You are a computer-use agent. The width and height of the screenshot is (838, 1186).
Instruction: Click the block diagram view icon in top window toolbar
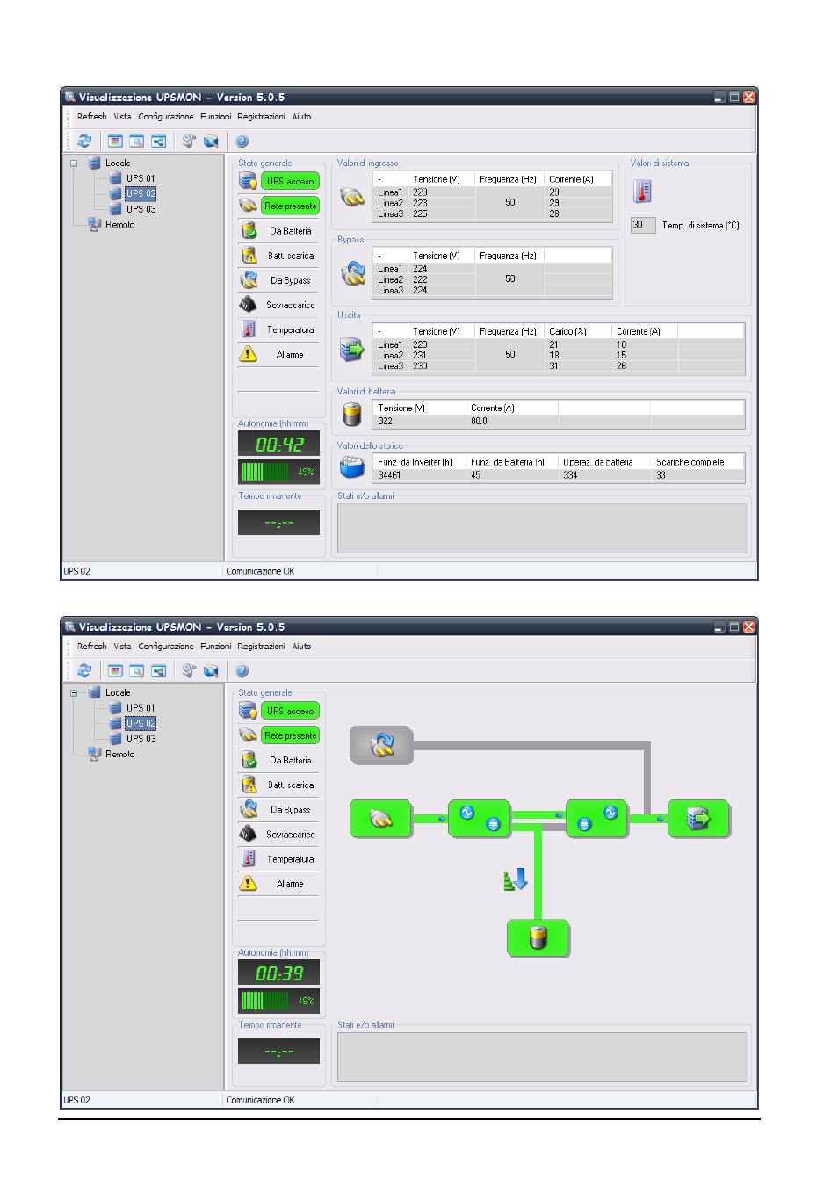[159, 141]
